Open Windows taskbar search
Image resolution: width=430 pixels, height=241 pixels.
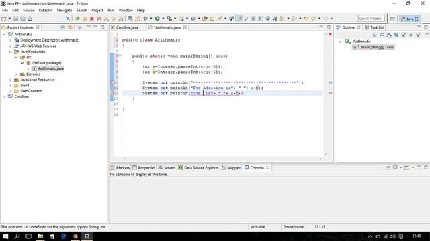click(17, 236)
